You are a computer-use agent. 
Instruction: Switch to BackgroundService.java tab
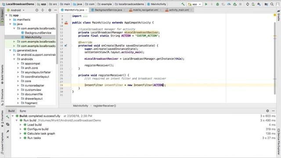pyautogui.click(x=108, y=10)
